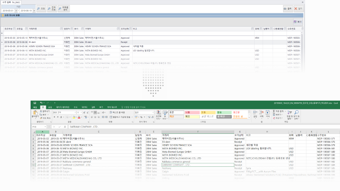Click the 닫기 close button with red X
Image resolution: width=340 pixels, height=191 pixels.
click(x=298, y=8)
